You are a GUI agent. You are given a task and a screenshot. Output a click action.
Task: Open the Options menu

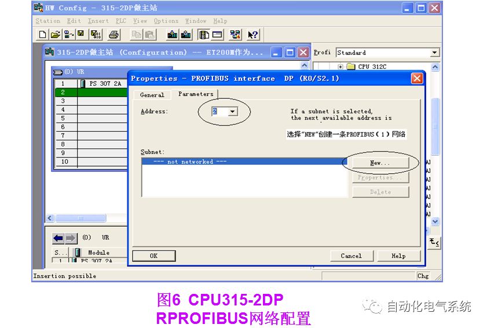(166, 21)
